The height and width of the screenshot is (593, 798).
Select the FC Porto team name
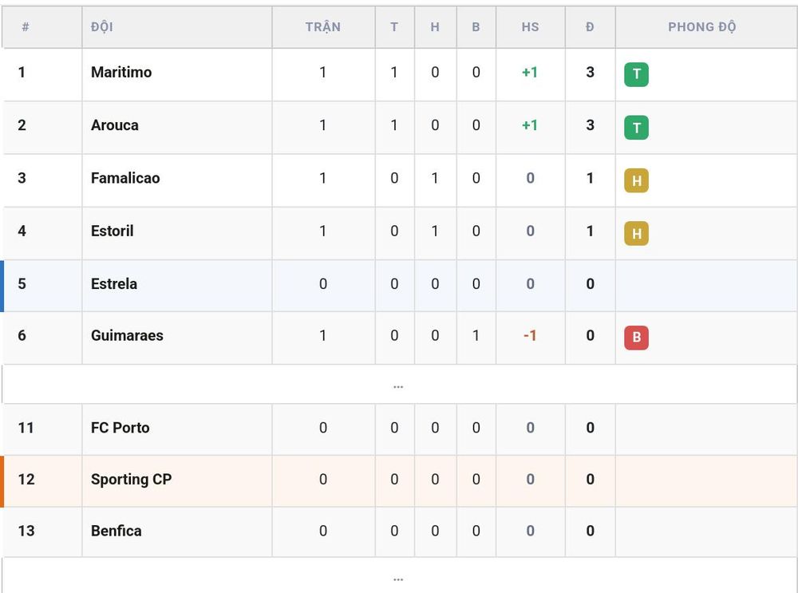tap(120, 428)
